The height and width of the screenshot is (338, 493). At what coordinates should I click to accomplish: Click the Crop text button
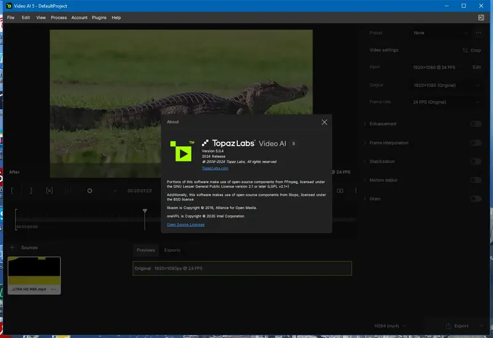(476, 51)
